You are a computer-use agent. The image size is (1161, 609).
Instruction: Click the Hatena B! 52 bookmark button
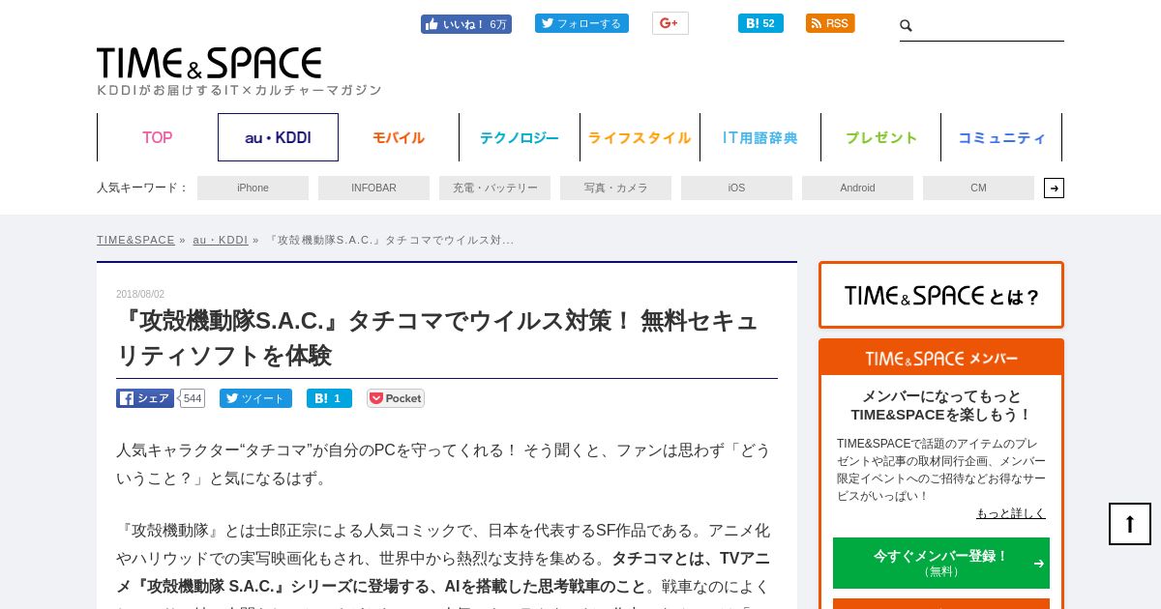[x=760, y=23]
